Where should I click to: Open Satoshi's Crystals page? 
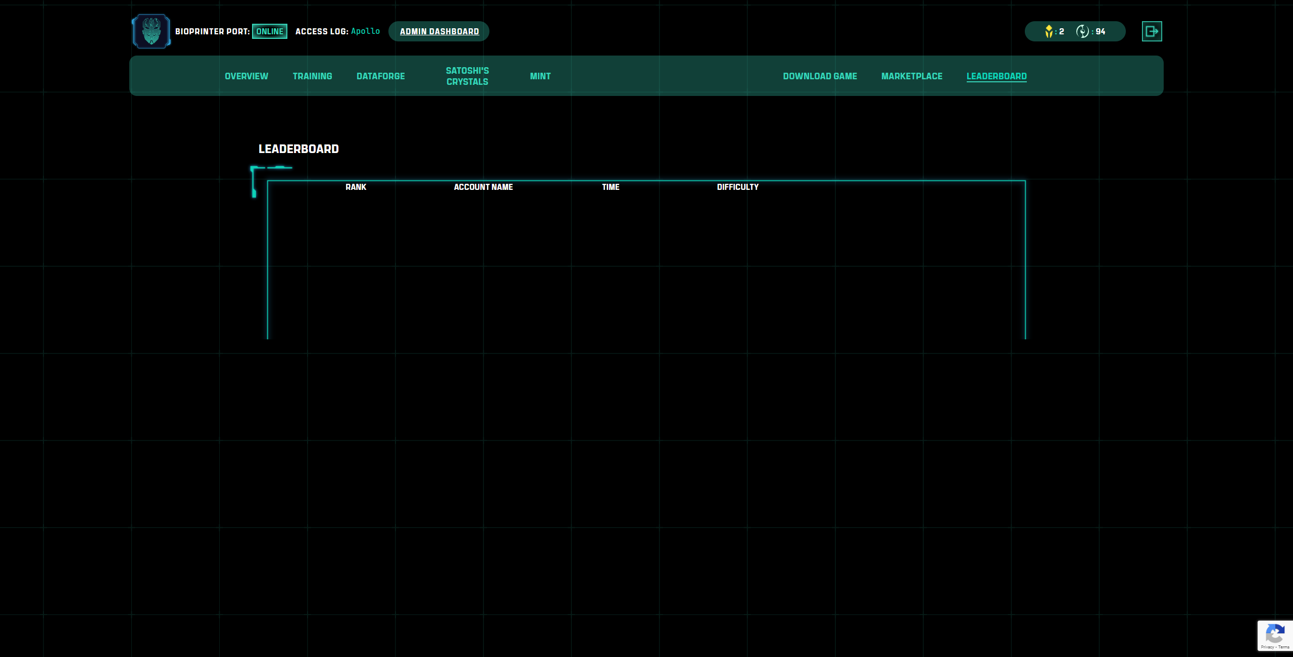tap(467, 76)
